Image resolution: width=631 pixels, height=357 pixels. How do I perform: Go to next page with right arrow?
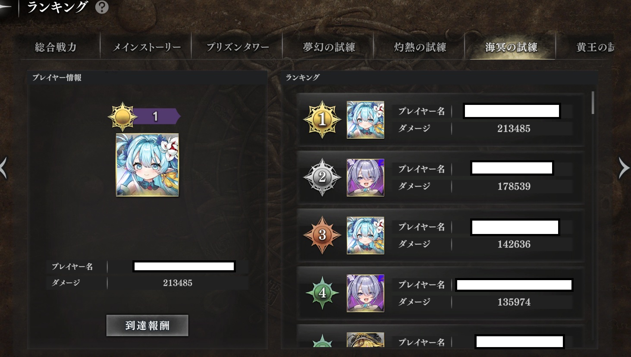tap(624, 168)
